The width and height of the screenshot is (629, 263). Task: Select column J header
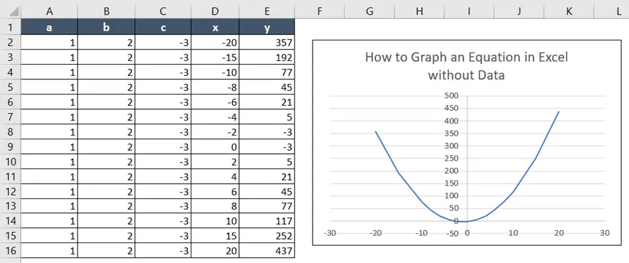coord(518,12)
